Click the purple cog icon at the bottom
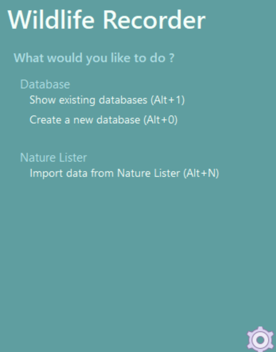This screenshot has width=276, height=352. [x=260, y=340]
